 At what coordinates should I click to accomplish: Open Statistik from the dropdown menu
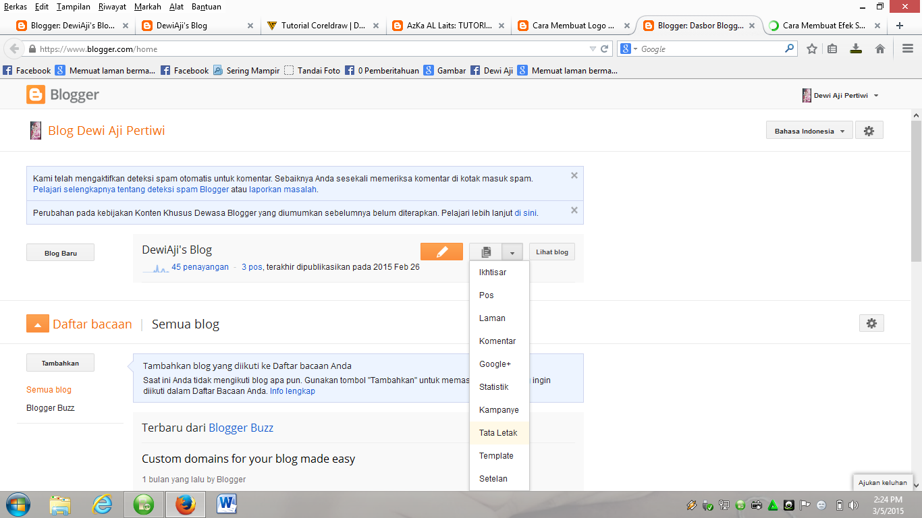pos(499,387)
